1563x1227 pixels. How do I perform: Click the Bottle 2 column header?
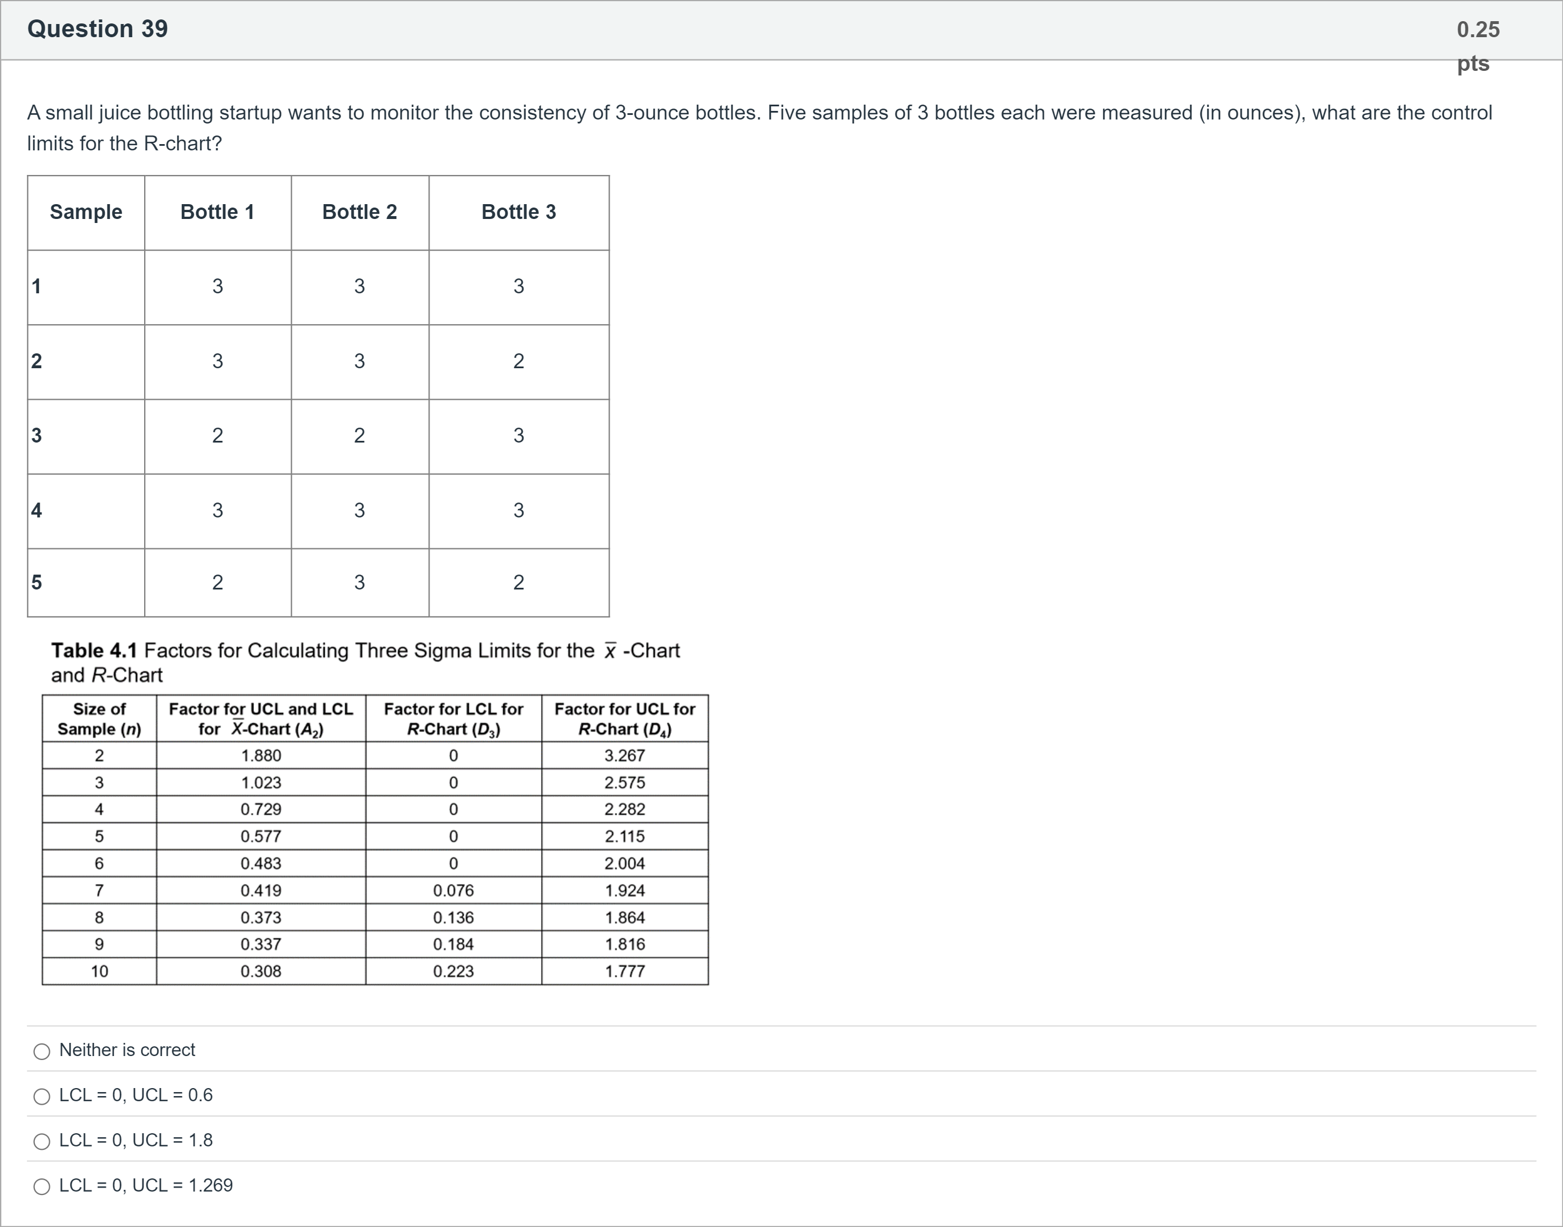point(359,212)
